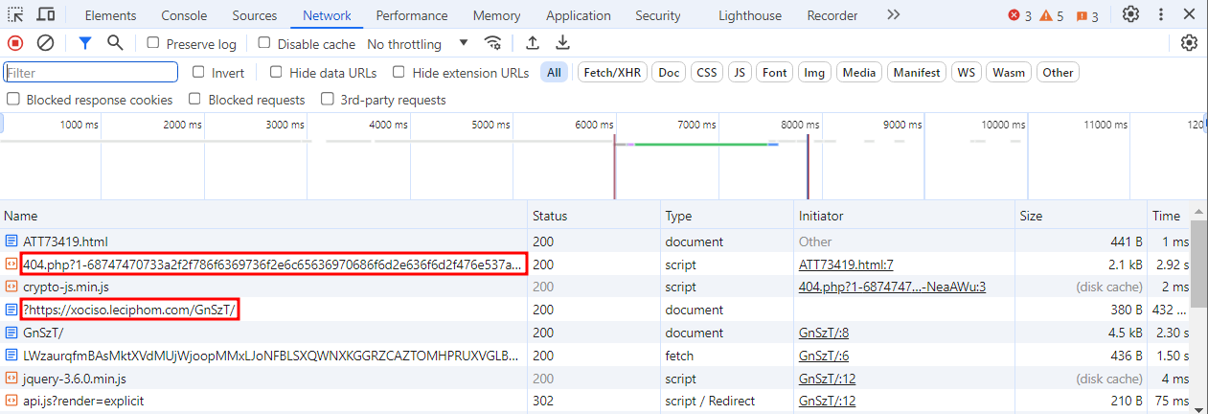Switch to the Console tab
The width and height of the screenshot is (1208, 414).
tap(184, 15)
